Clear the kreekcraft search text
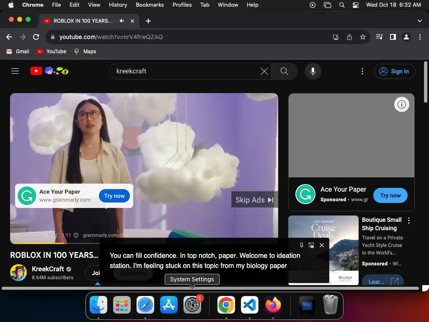This screenshot has width=429, height=322. pyautogui.click(x=264, y=71)
